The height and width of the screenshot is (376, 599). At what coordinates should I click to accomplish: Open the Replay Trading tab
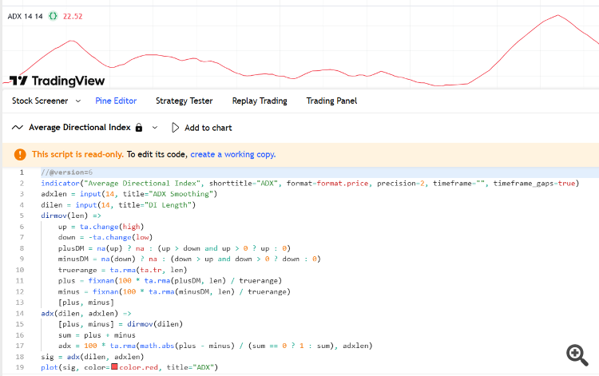click(x=260, y=101)
